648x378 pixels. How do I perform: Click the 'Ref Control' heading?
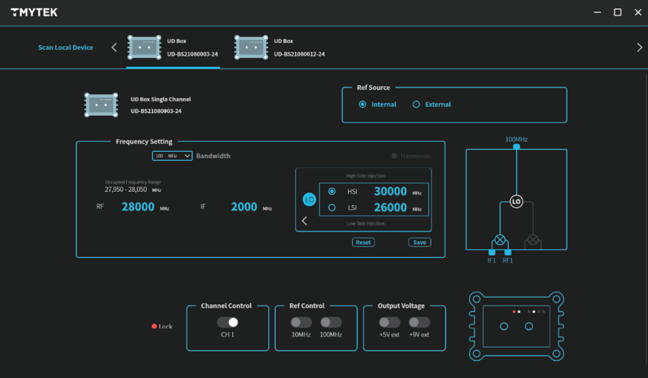pyautogui.click(x=307, y=306)
